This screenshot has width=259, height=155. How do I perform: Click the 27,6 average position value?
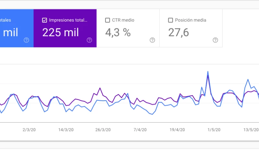(x=179, y=33)
